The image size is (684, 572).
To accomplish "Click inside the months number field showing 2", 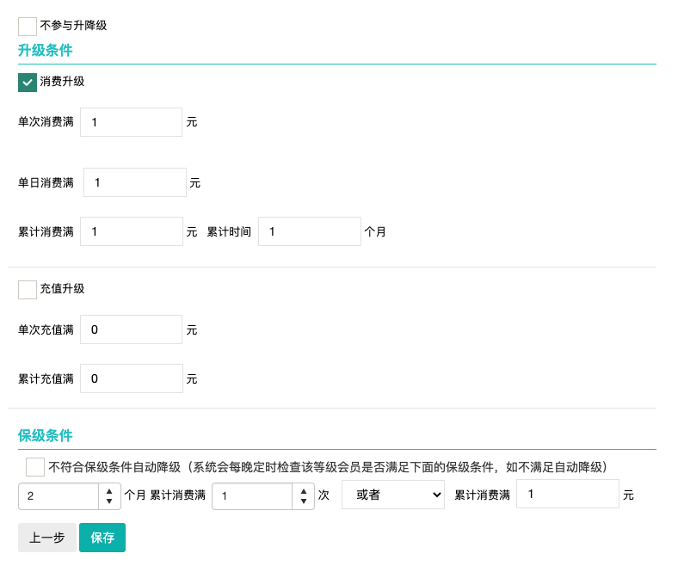I will tap(59, 496).
